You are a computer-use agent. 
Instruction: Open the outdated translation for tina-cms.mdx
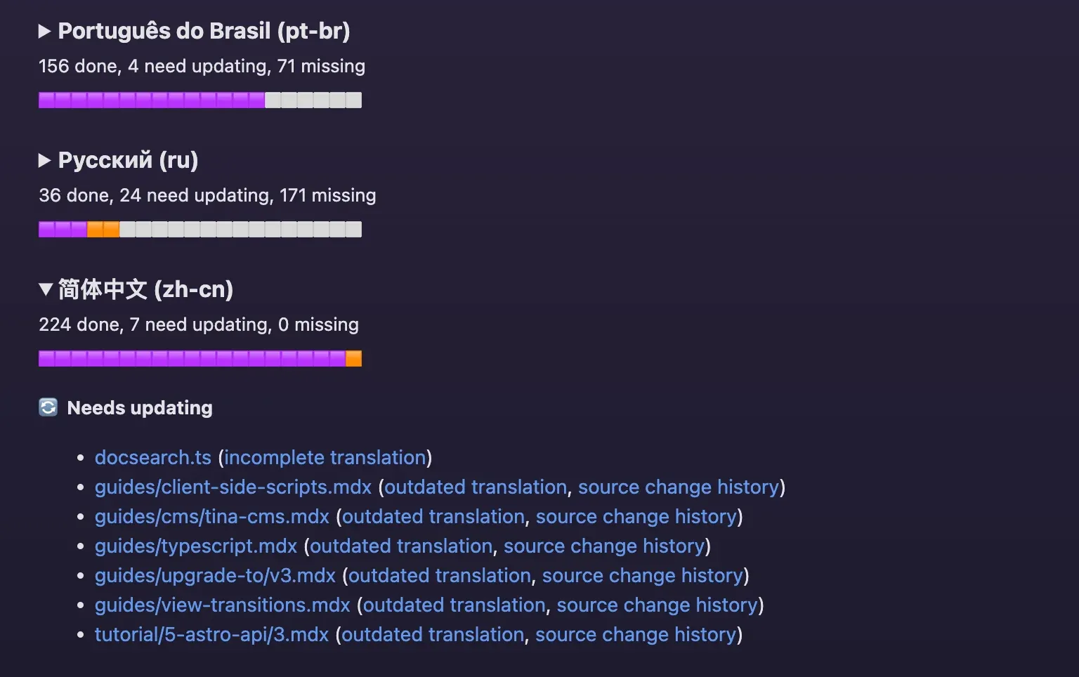(x=432, y=516)
